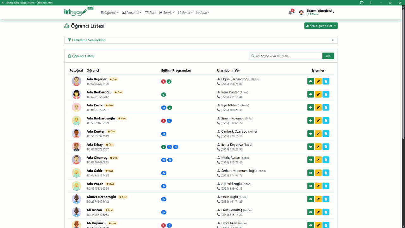Image resolution: width=405 pixels, height=228 pixels.
Task: Click the green Z badge in Ada Erbay's row
Action: (164, 147)
